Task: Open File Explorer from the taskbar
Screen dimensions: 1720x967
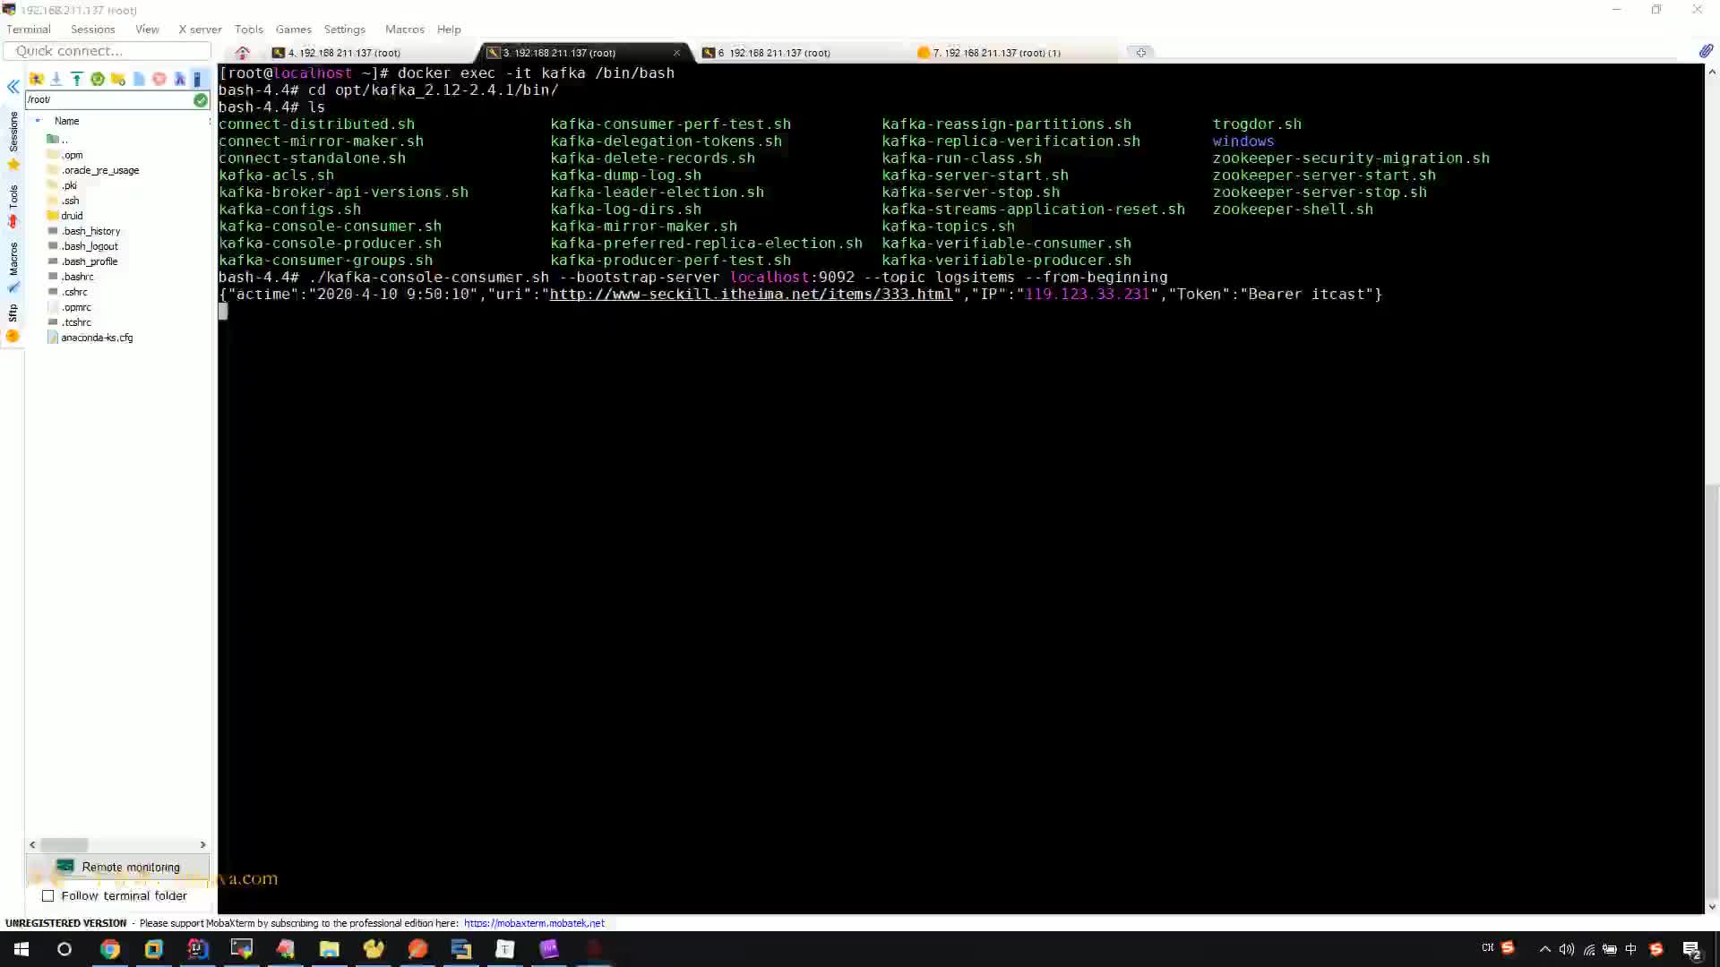Action: tap(329, 949)
